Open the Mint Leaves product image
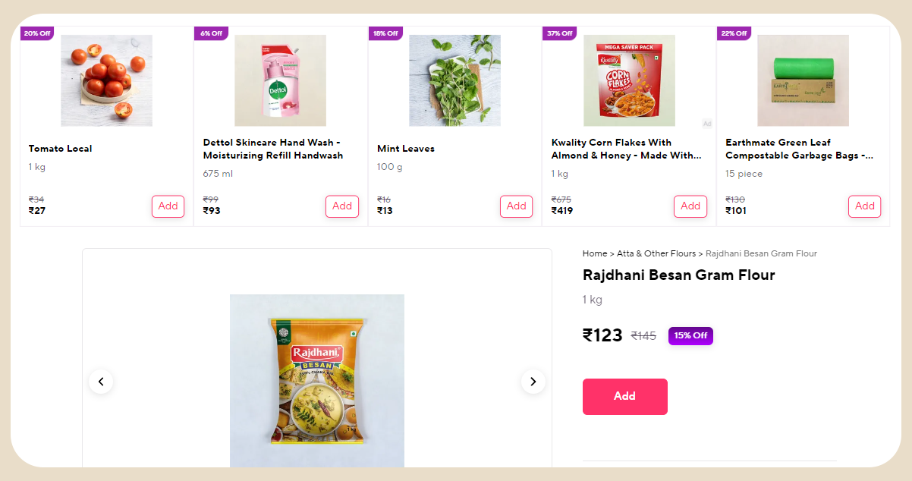This screenshot has height=481, width=912. click(x=454, y=80)
